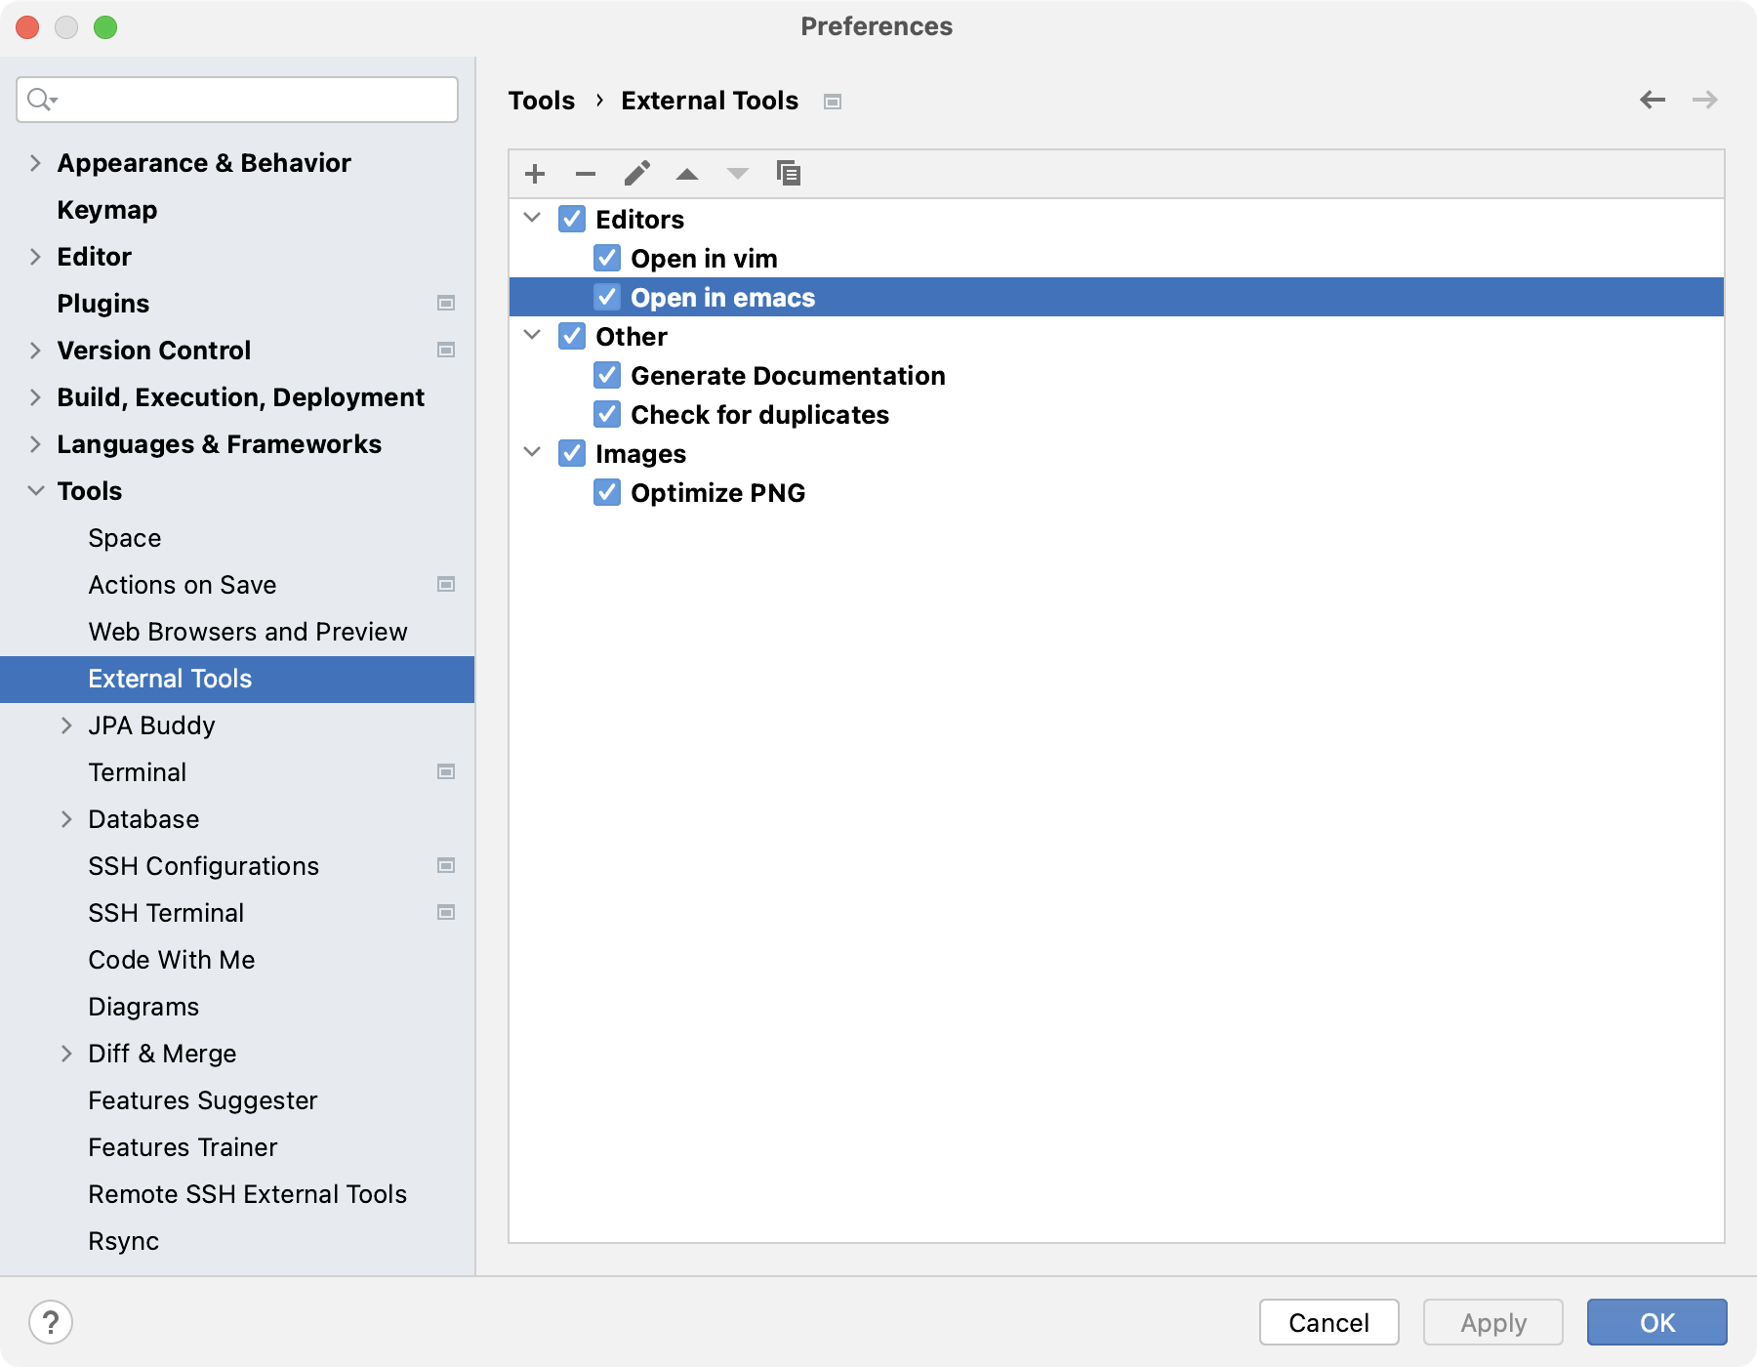Click the move-down arrow icon in toolbar
The width and height of the screenshot is (1757, 1367).
[738, 173]
